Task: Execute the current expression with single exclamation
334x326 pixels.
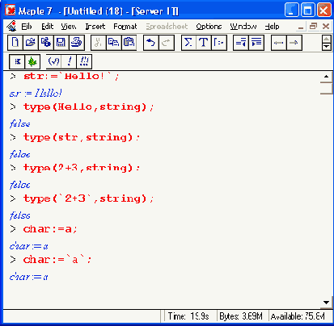Action: [69, 61]
